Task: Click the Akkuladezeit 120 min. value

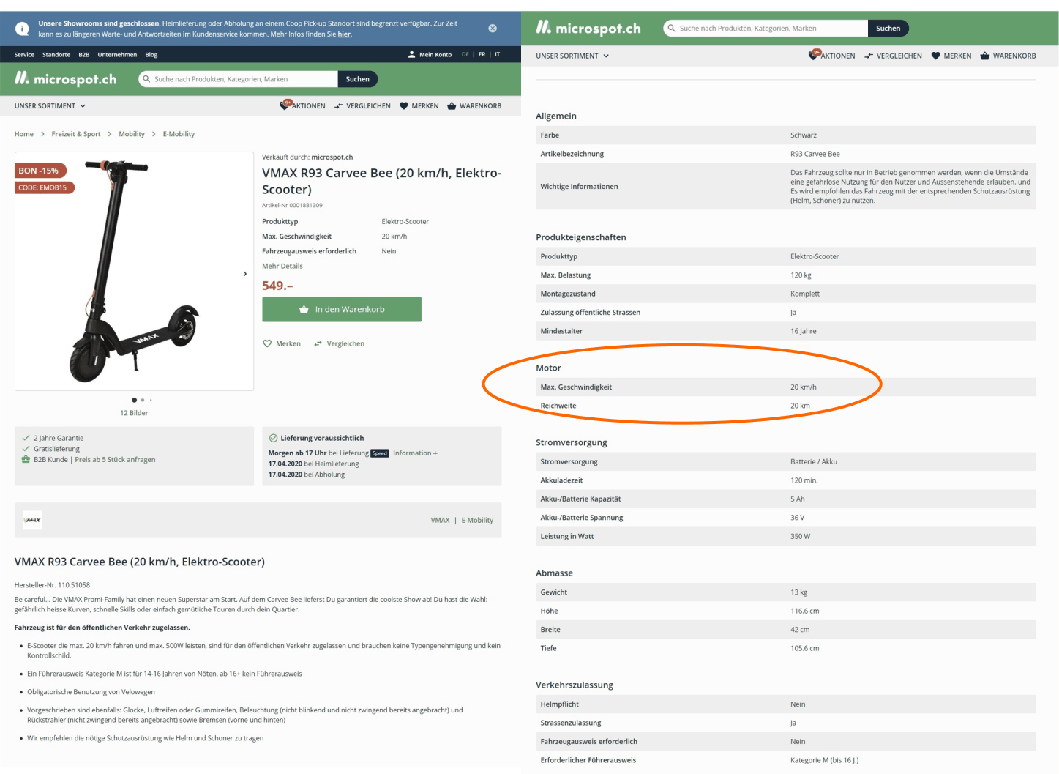Action: pyautogui.click(x=804, y=480)
